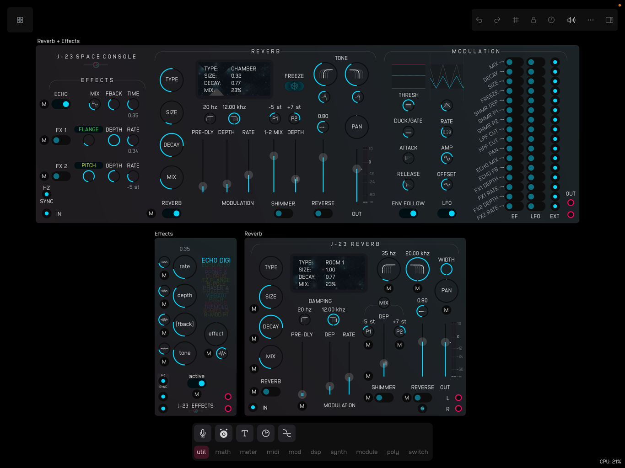
Task: Switch to the math tab
Action: pyautogui.click(x=223, y=452)
